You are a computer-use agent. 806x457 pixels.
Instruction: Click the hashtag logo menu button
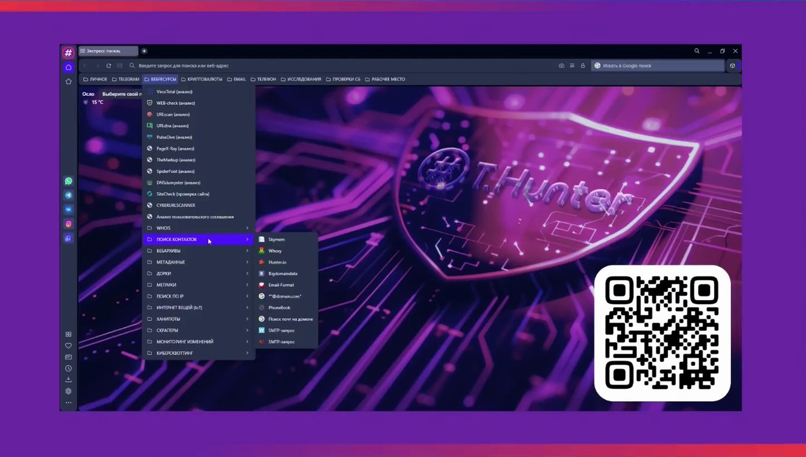click(68, 53)
